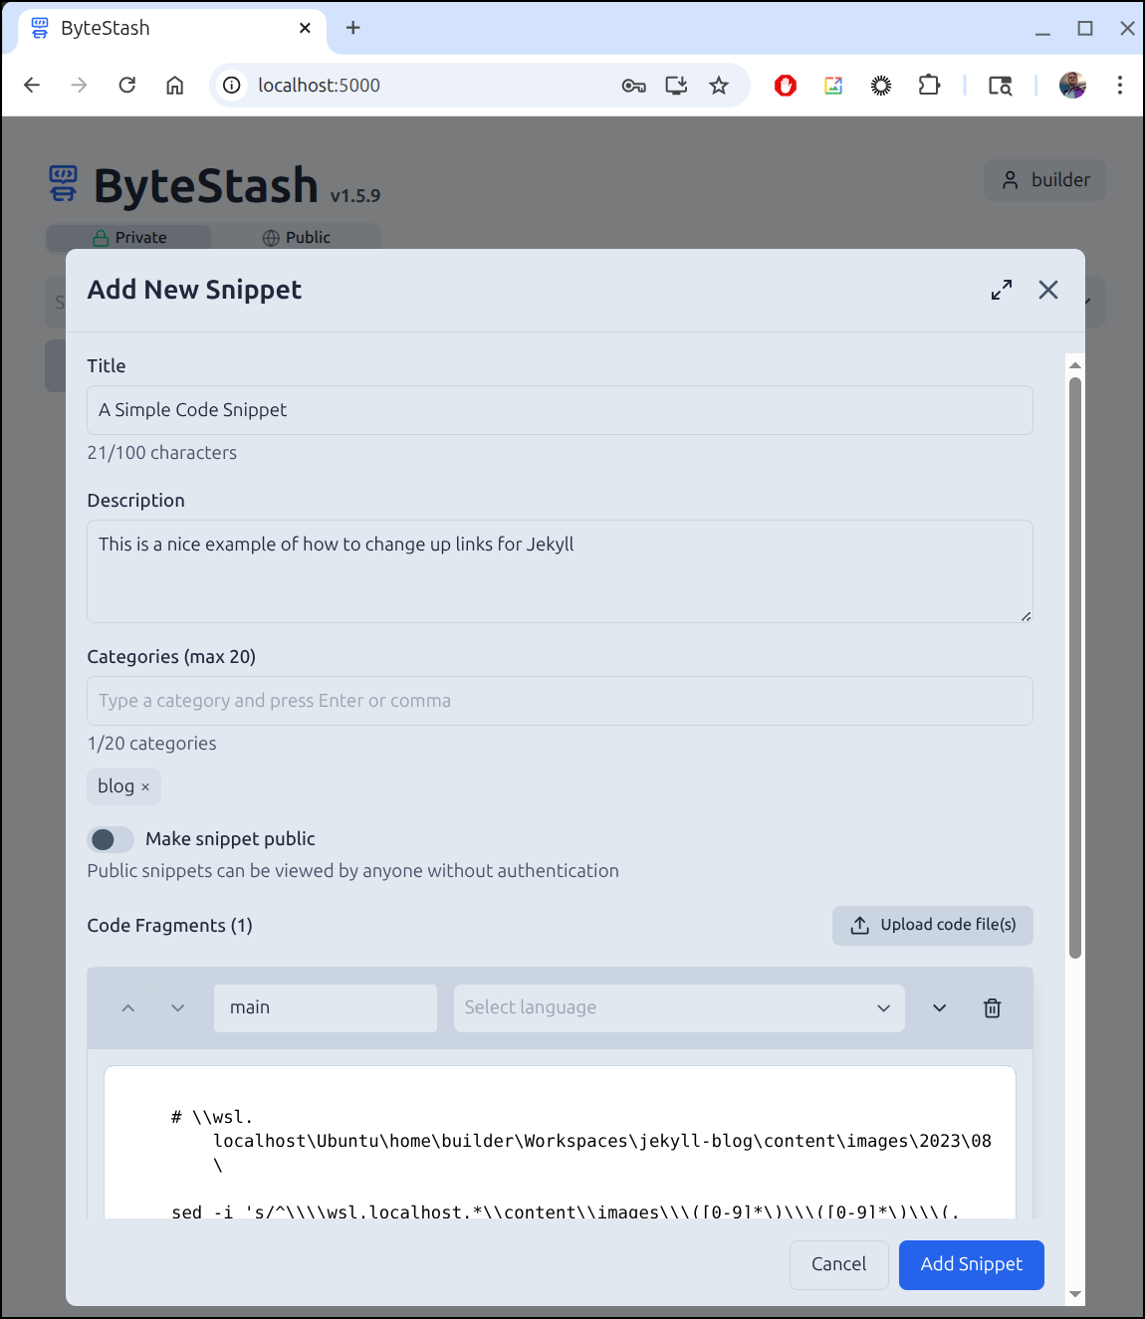Click the dialog's vertical scrollbar thumb
This screenshot has height=1319, width=1145.
click(x=1074, y=667)
